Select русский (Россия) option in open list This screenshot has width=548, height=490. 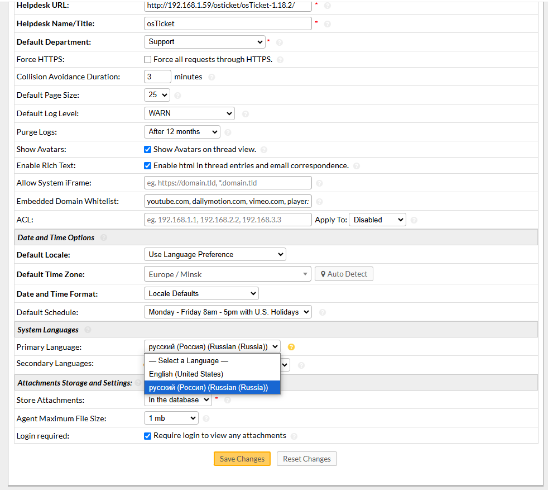tap(212, 388)
